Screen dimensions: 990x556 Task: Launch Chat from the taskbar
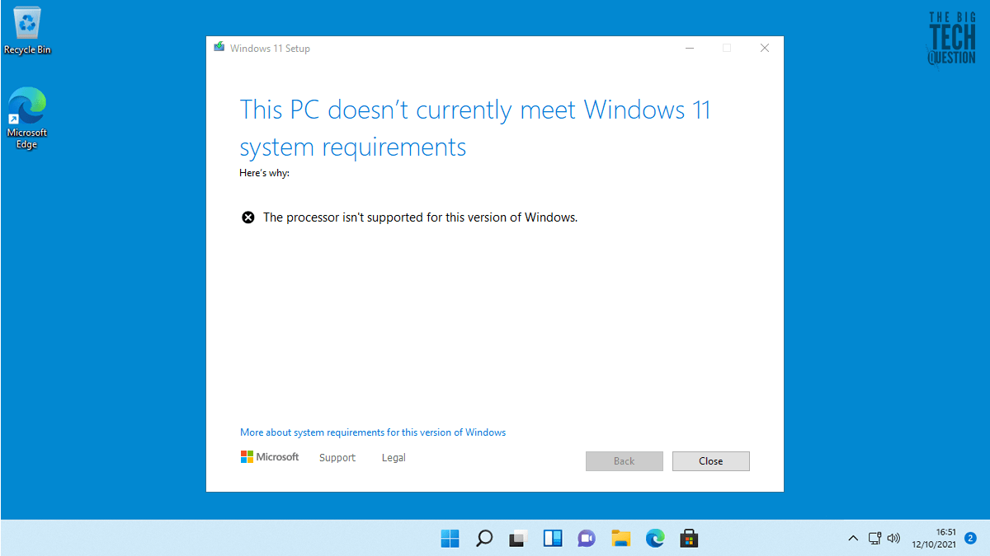[x=587, y=538]
